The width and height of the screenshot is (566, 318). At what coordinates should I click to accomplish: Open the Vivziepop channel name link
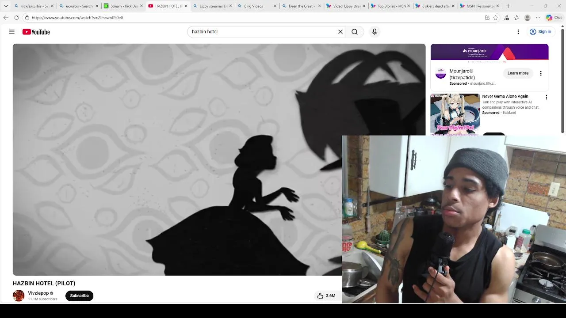point(38,293)
